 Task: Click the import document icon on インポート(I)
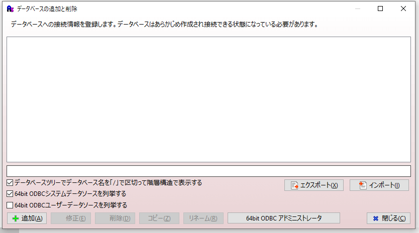[363, 185]
